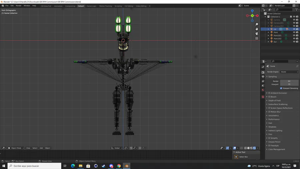300x169 pixels.
Task: Click the zoom magnifier icon in viewport
Action: (x=257, y=24)
